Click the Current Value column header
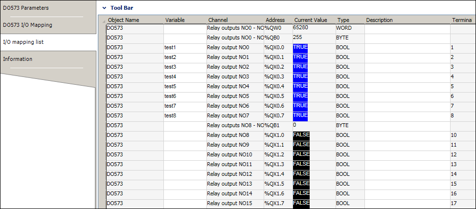 click(x=311, y=20)
